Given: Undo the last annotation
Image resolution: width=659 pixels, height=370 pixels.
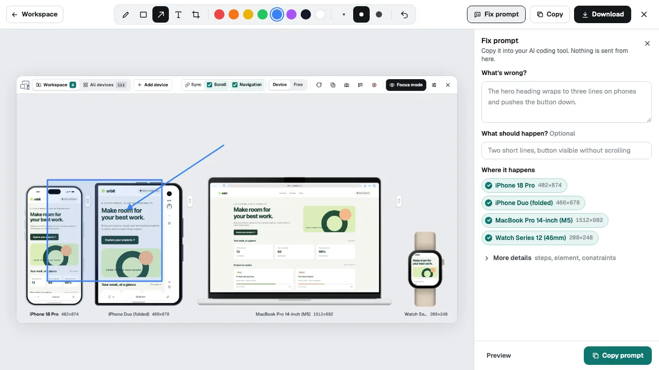Looking at the screenshot, I should (x=404, y=14).
